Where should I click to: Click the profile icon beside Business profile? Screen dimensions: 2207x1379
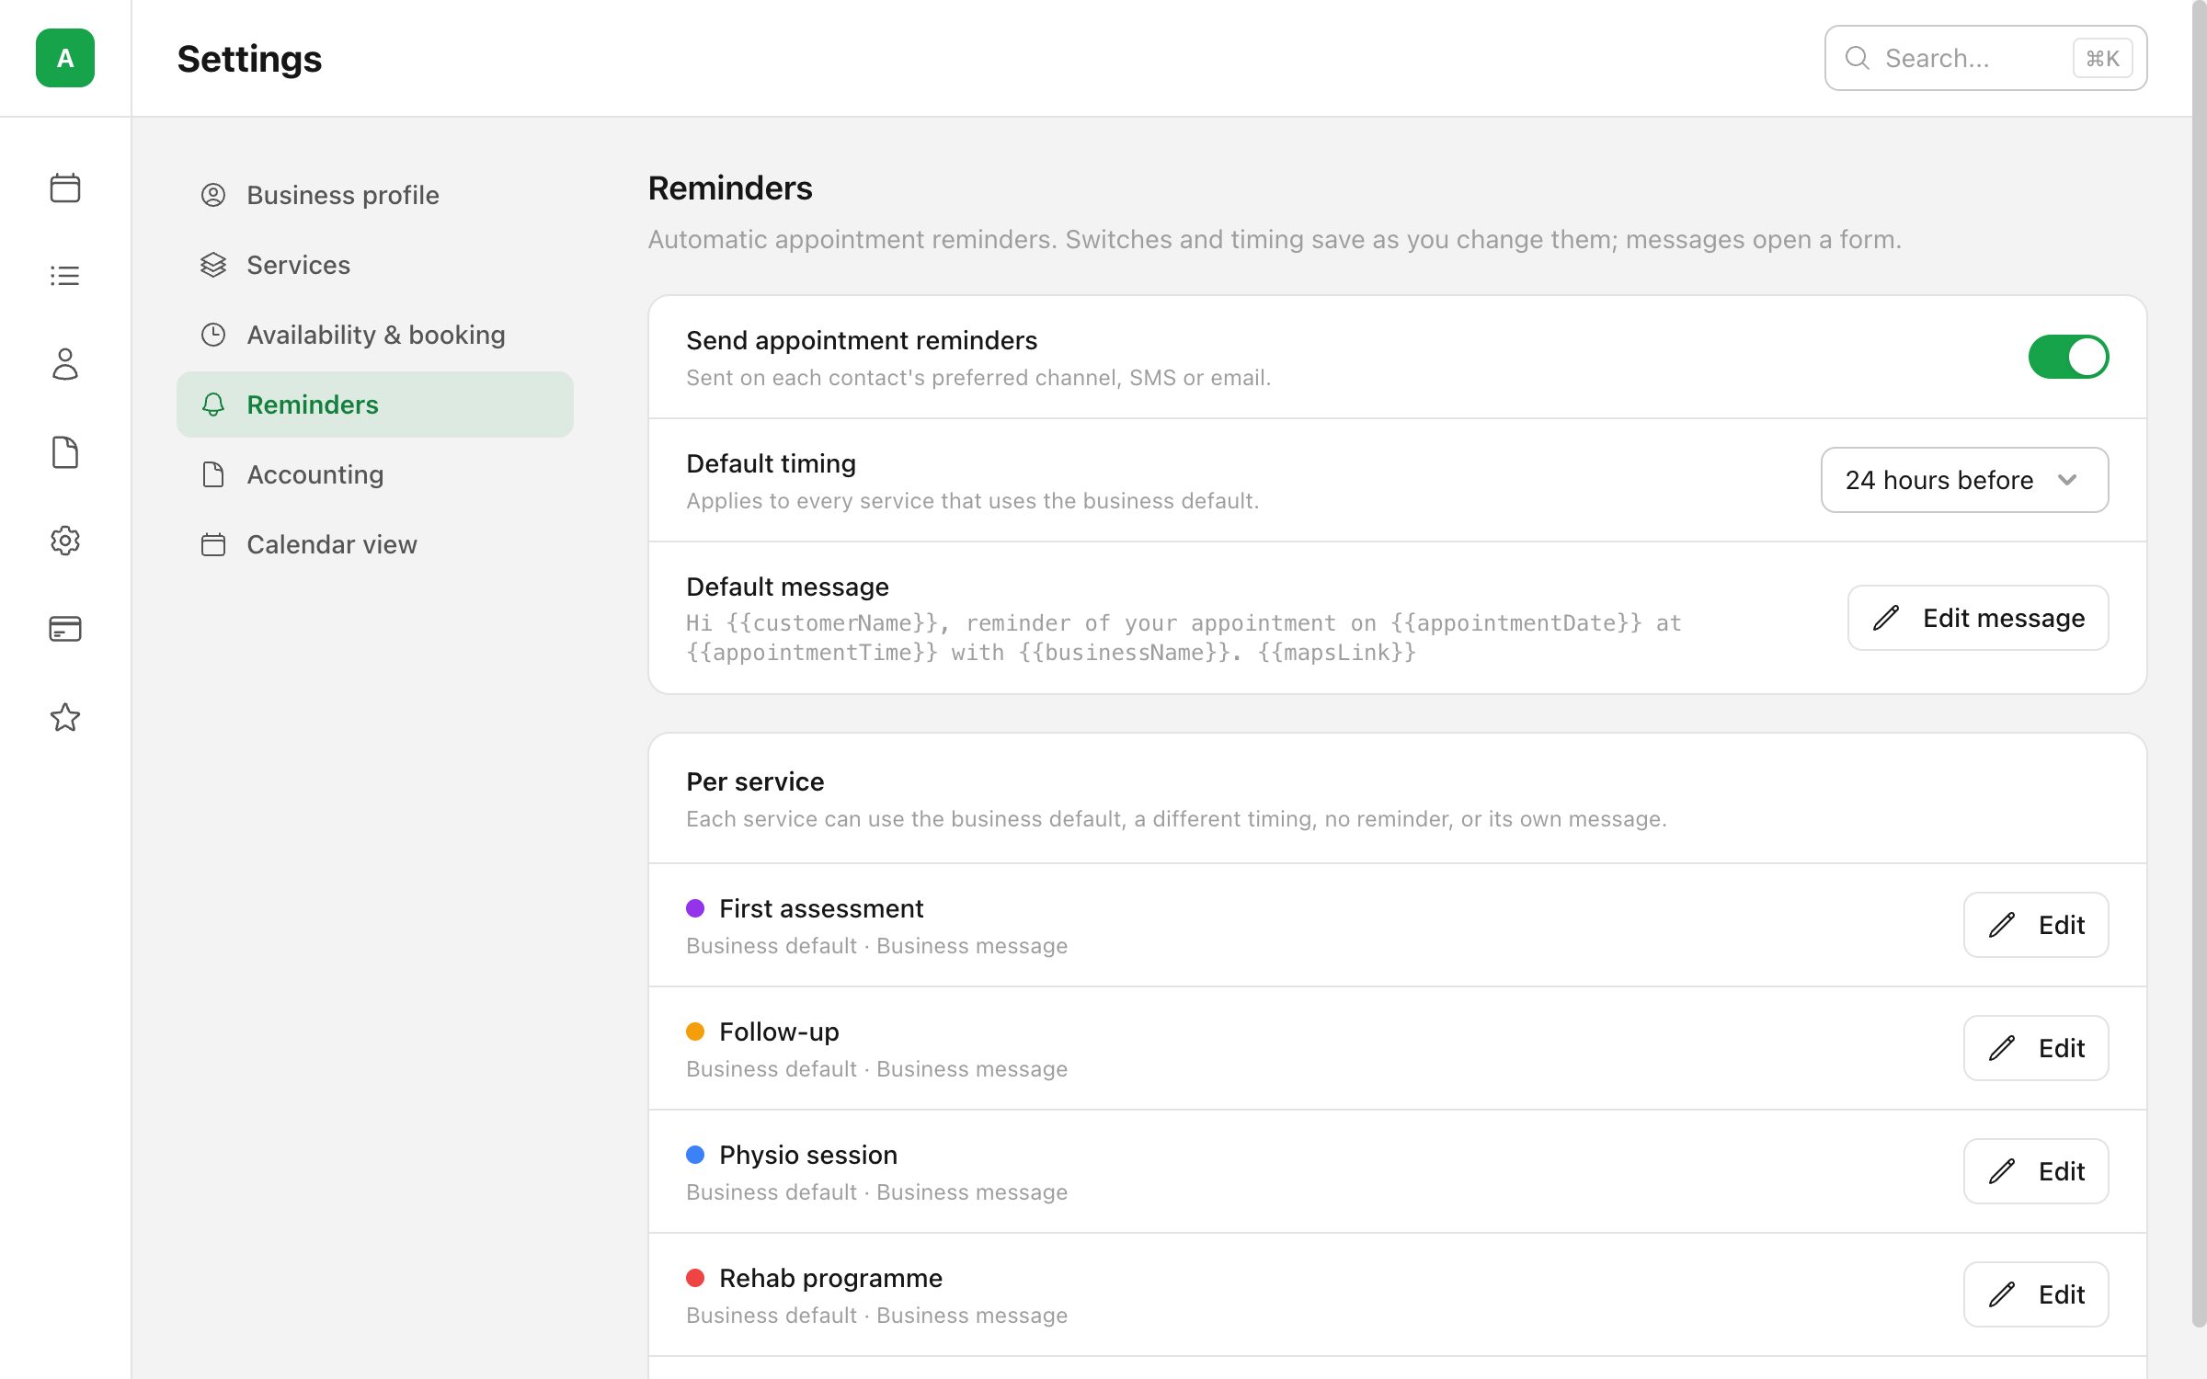click(213, 195)
